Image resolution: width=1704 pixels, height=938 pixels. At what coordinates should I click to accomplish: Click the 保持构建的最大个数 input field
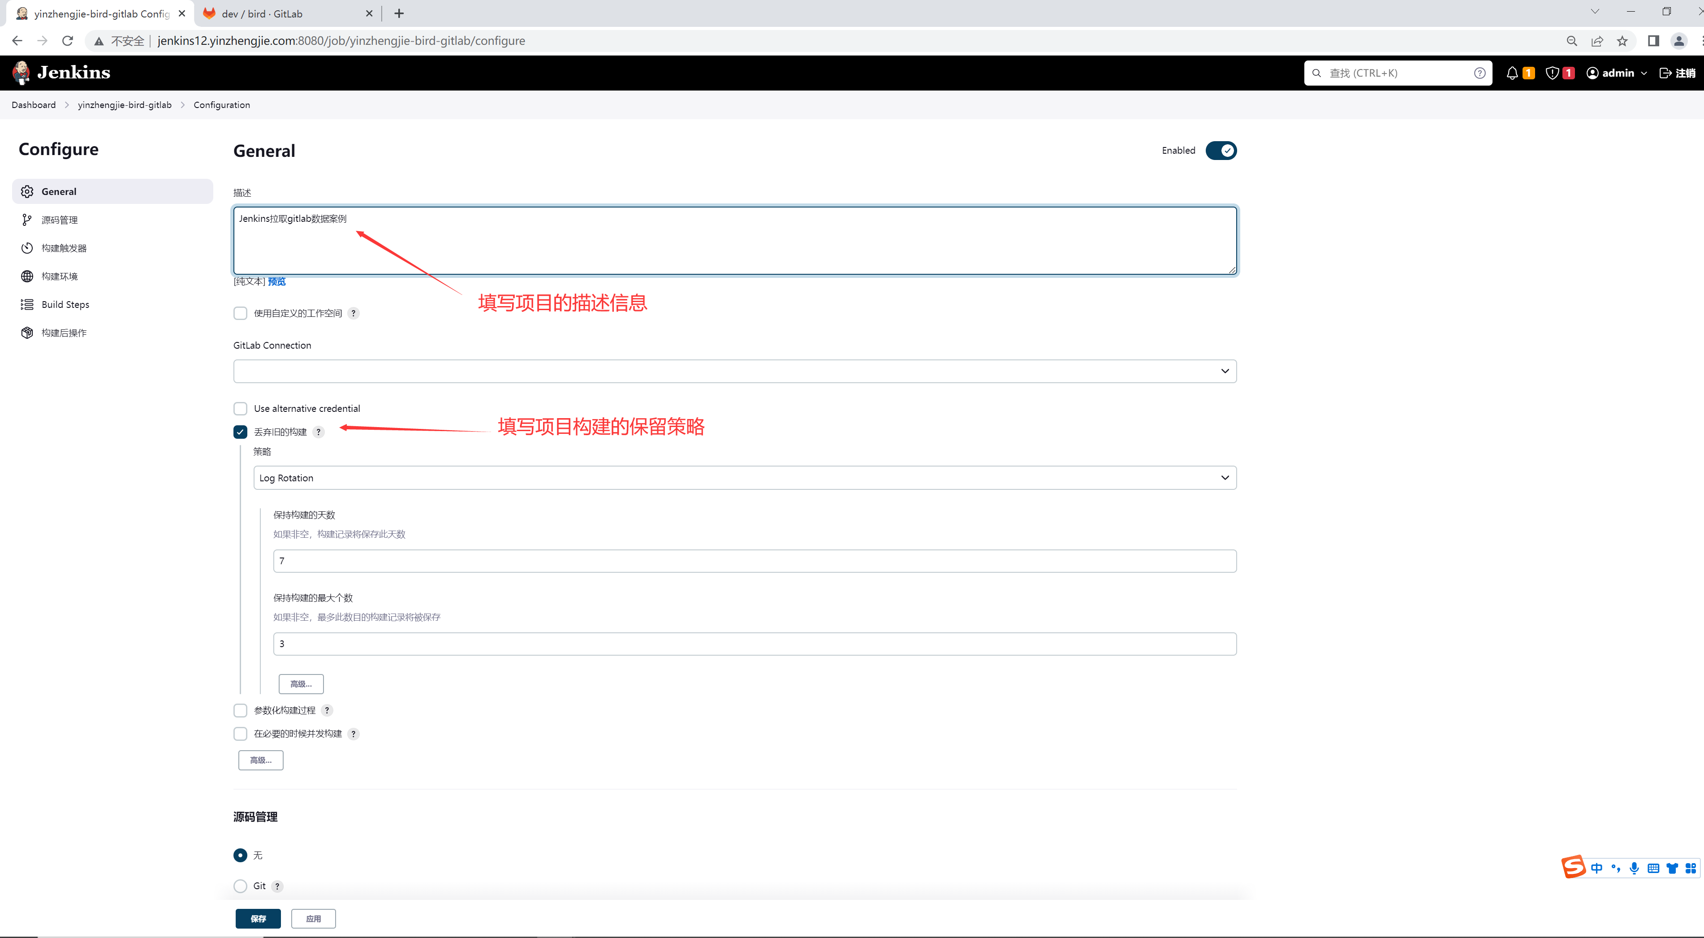coord(754,644)
